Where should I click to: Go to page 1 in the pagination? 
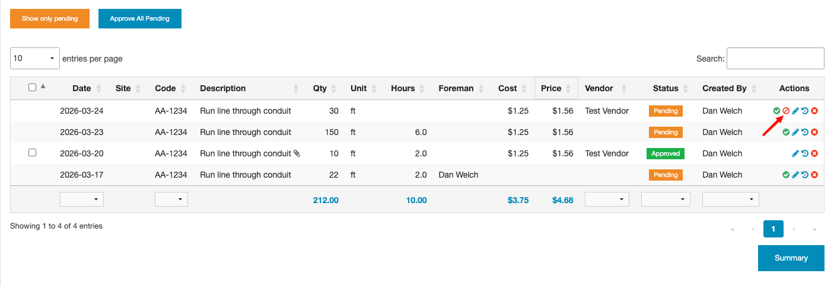(x=773, y=229)
